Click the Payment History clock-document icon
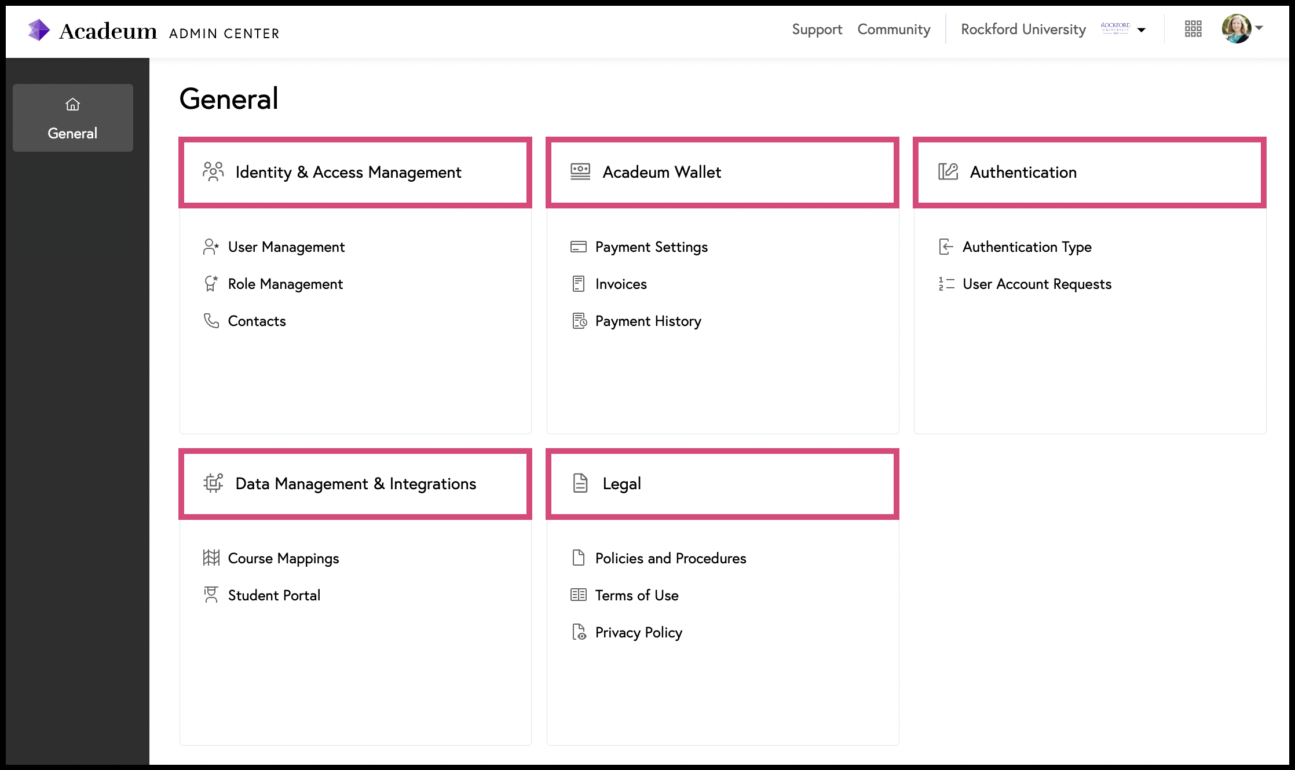The image size is (1295, 770). point(579,321)
